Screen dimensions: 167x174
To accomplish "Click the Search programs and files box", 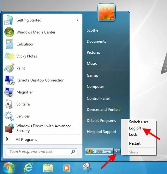I will tap(42, 152).
